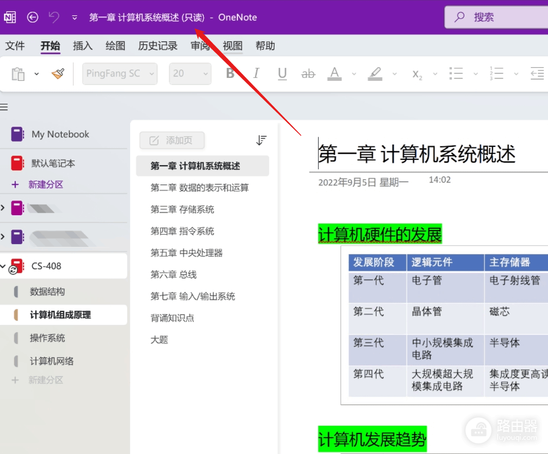
Task: Toggle the navigation pane hamburger icon
Action: [4, 107]
